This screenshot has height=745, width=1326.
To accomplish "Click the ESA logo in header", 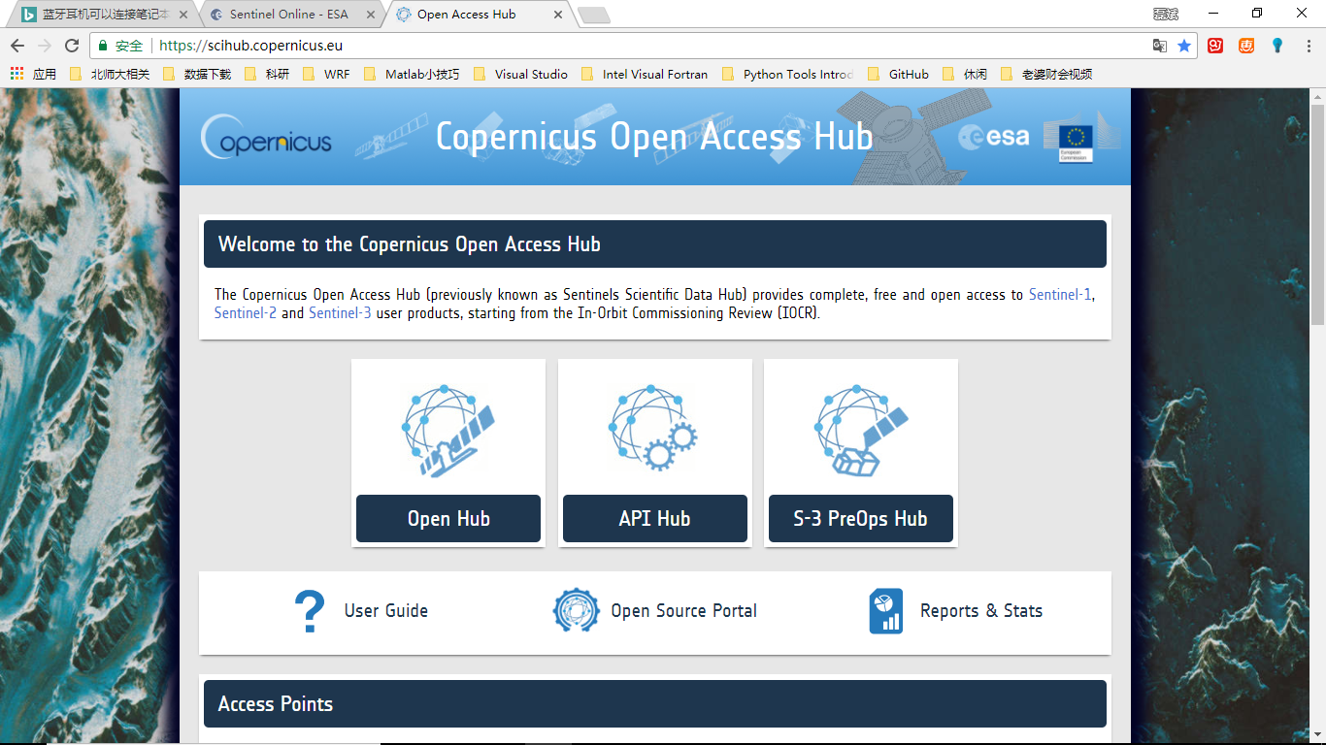I will tap(993, 137).
